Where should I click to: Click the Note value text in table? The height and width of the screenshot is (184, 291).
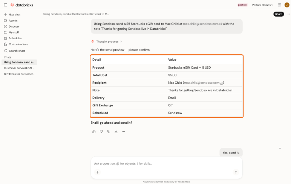(x=200, y=90)
